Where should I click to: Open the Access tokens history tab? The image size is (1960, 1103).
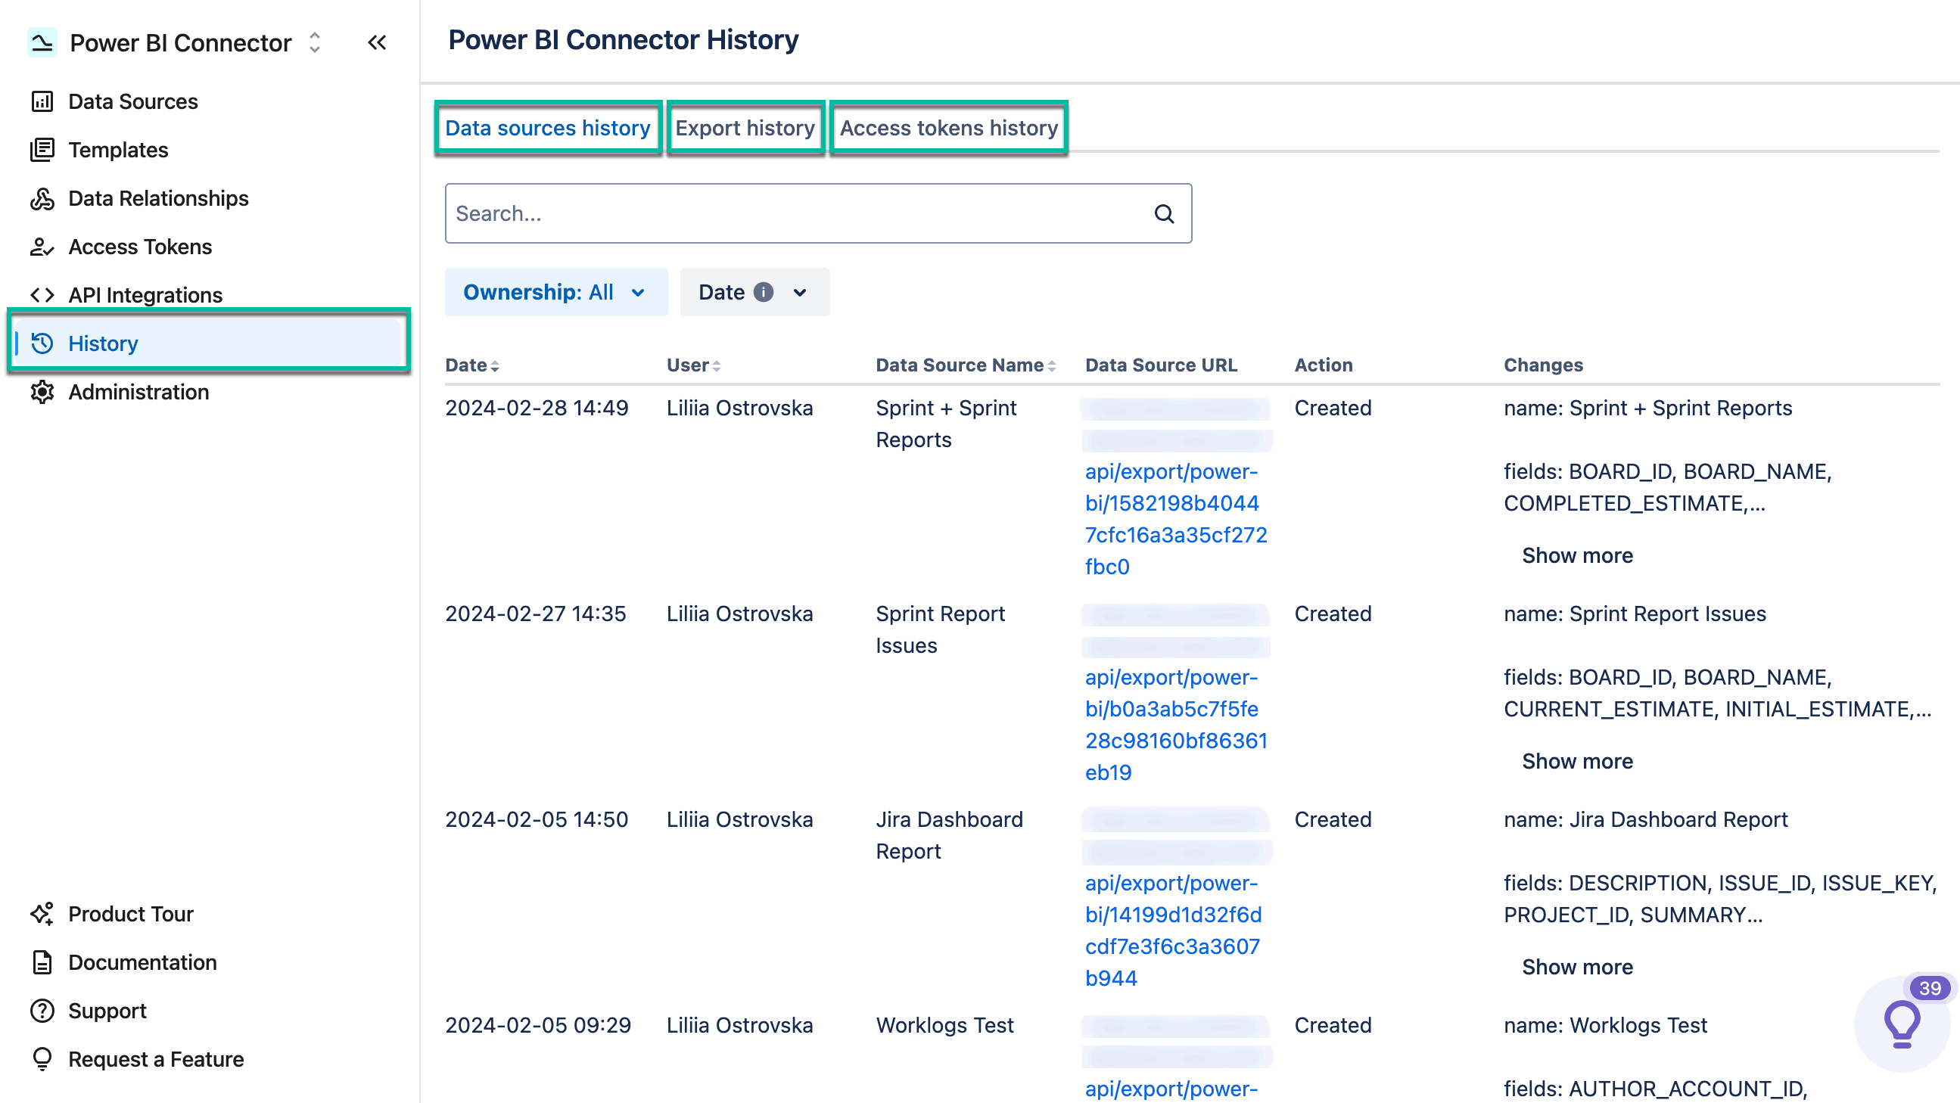(948, 128)
